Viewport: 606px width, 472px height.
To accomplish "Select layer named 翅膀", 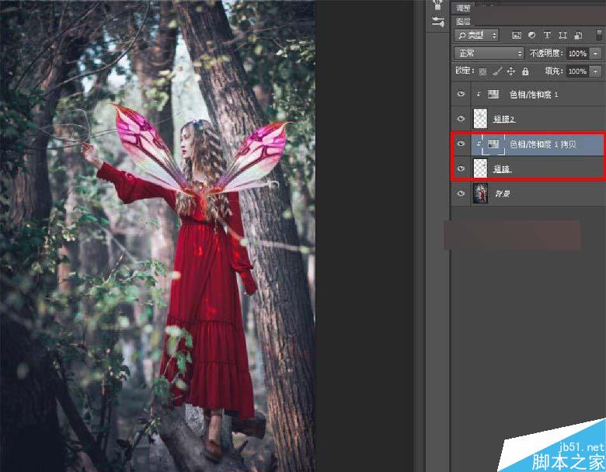I will [502, 168].
